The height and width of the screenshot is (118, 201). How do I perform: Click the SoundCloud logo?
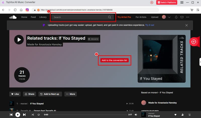pyautogui.click(x=13, y=17)
